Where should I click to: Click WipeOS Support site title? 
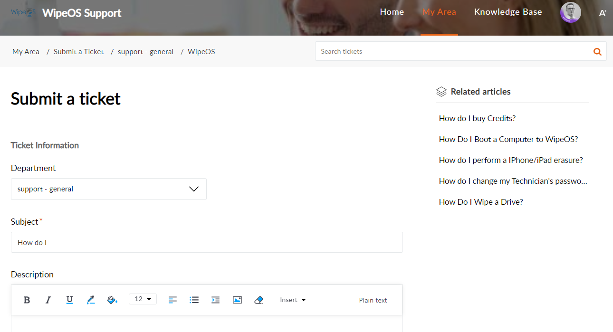(x=82, y=13)
